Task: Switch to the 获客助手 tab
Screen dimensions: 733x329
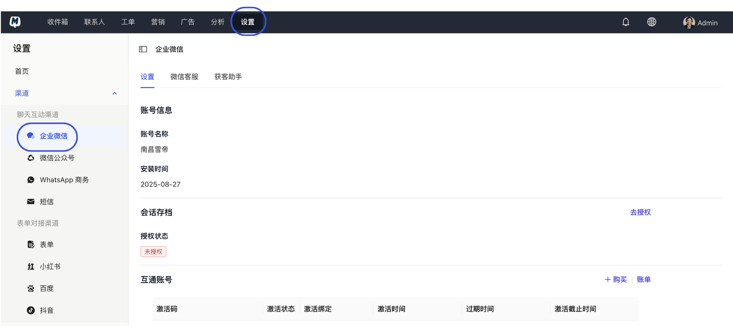Action: 228,77
